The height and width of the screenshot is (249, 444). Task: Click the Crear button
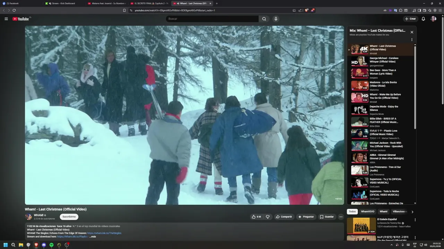point(410,19)
